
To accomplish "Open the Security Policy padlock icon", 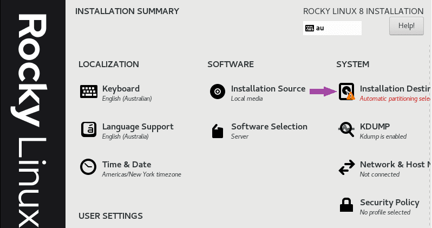I will click(x=346, y=205).
